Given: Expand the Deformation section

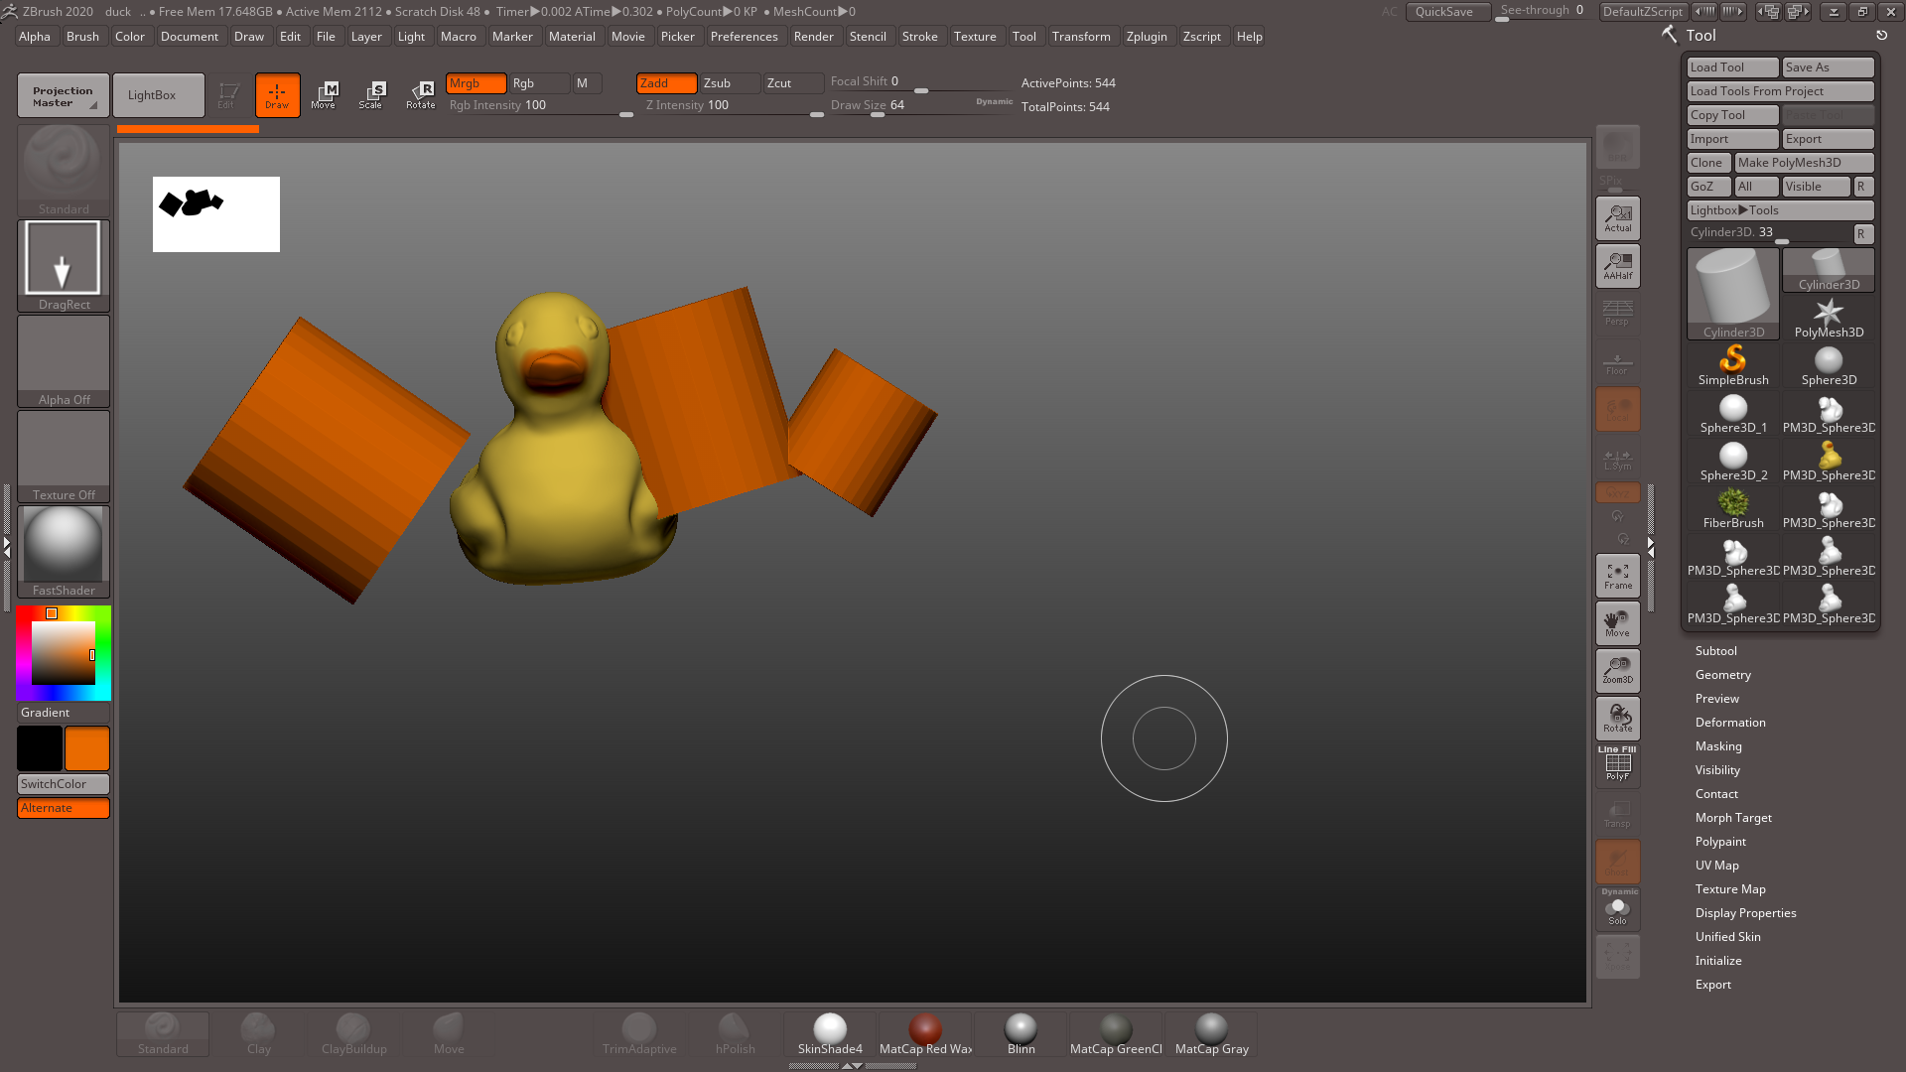Looking at the screenshot, I should pyautogui.click(x=1729, y=723).
